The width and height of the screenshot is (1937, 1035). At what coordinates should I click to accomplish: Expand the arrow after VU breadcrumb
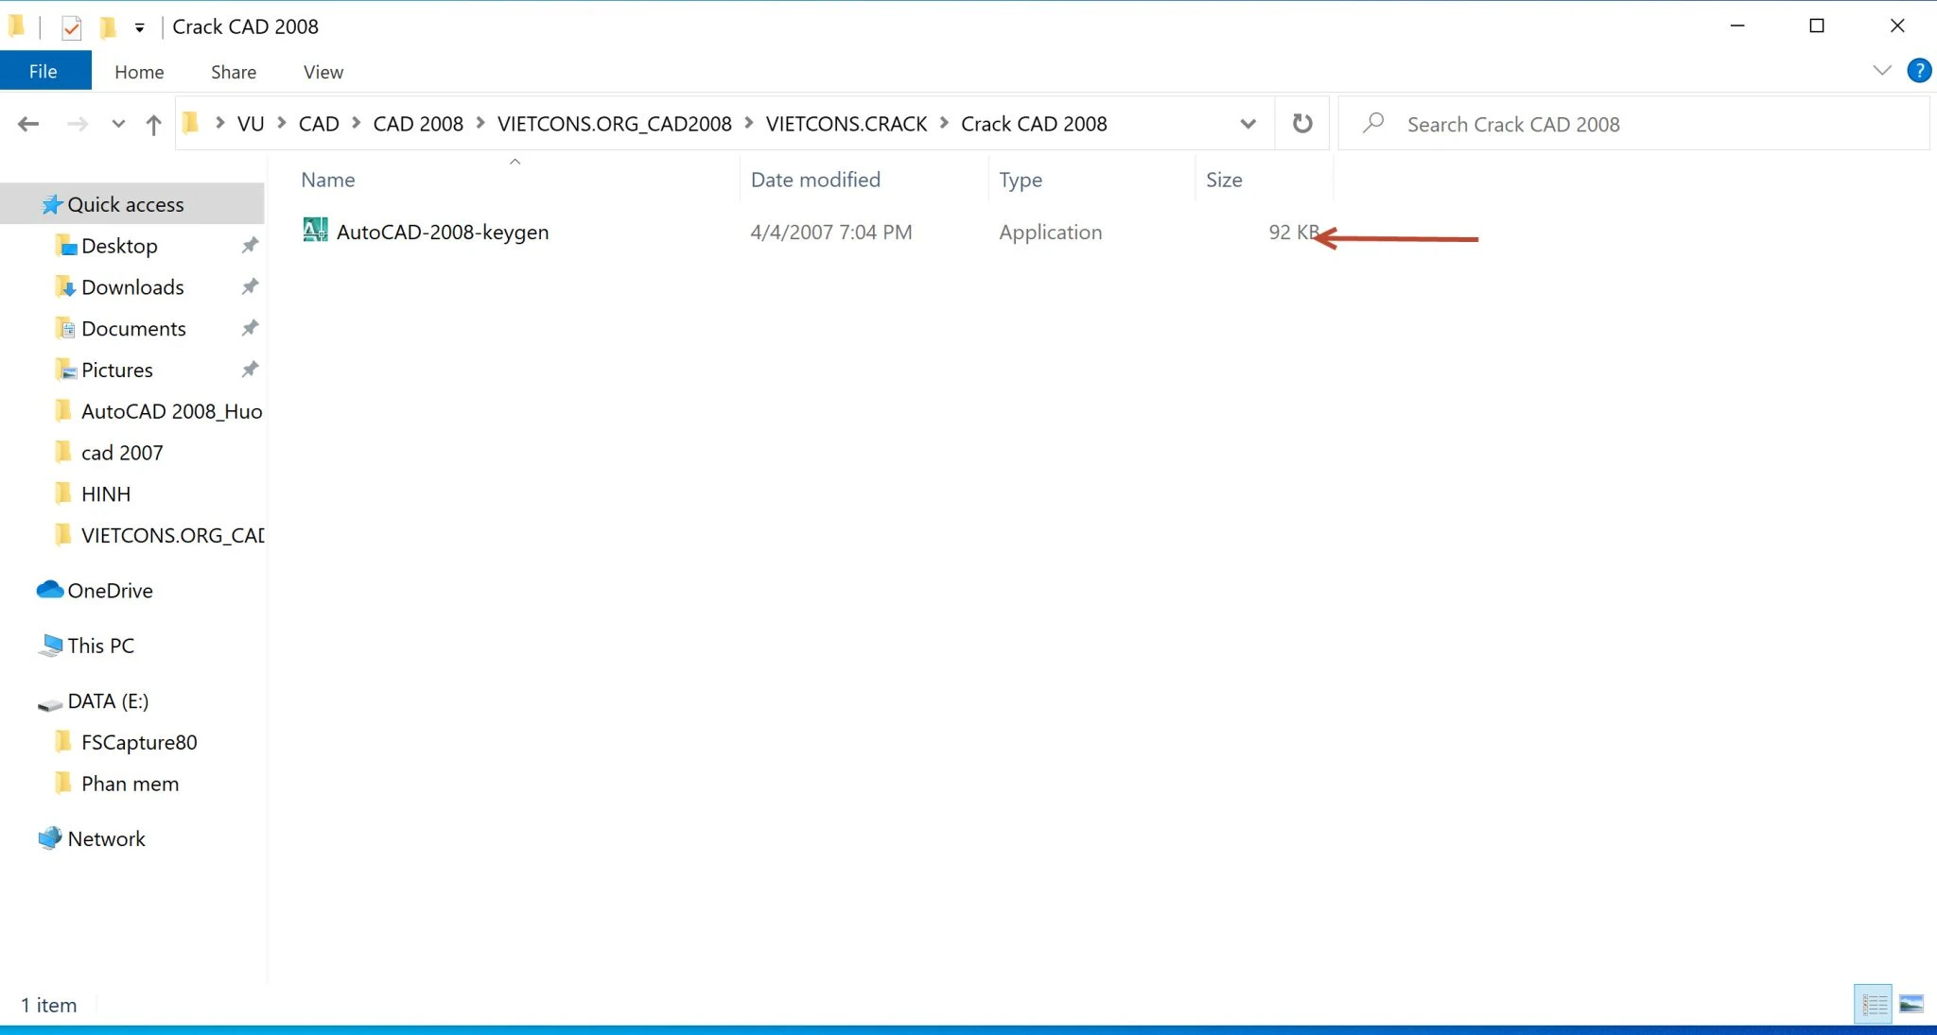(282, 123)
